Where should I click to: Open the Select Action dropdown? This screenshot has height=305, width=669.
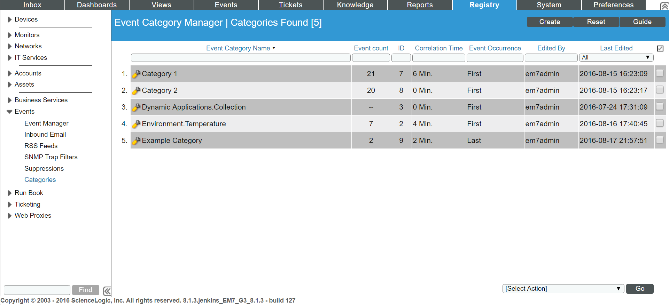563,289
